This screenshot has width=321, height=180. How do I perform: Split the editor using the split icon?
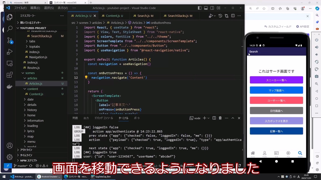[x=233, y=16]
